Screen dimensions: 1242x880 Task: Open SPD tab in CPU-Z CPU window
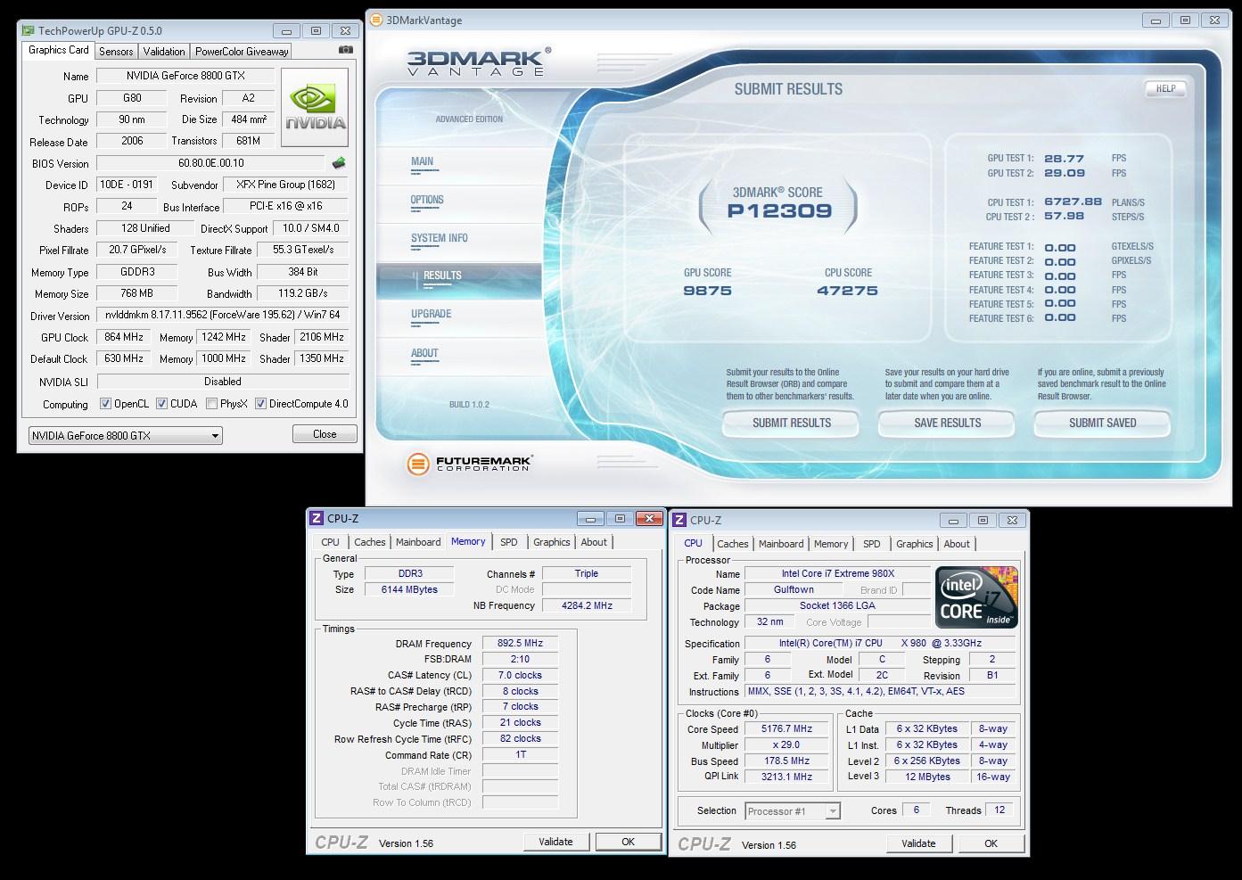(x=872, y=544)
